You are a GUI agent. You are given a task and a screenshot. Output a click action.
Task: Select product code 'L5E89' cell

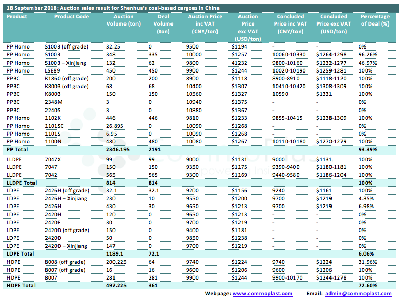pos(52,70)
